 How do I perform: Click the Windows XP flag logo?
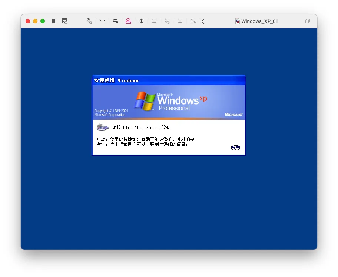(145, 101)
